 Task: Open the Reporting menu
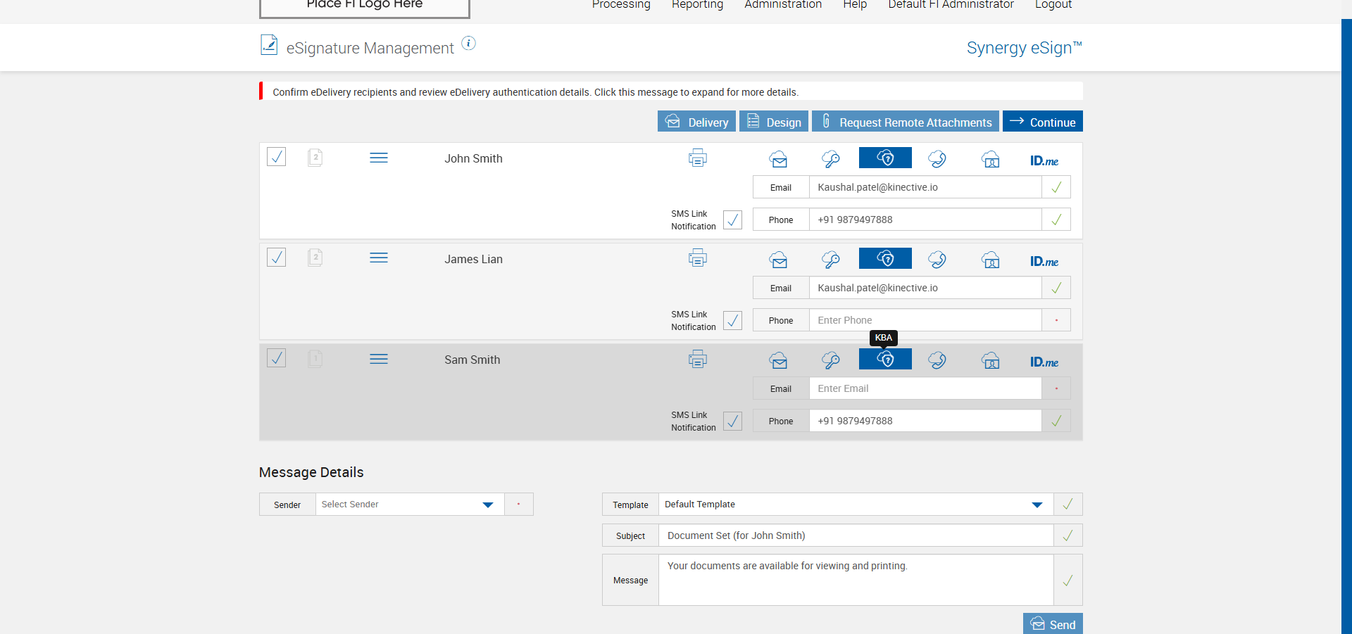click(x=697, y=5)
